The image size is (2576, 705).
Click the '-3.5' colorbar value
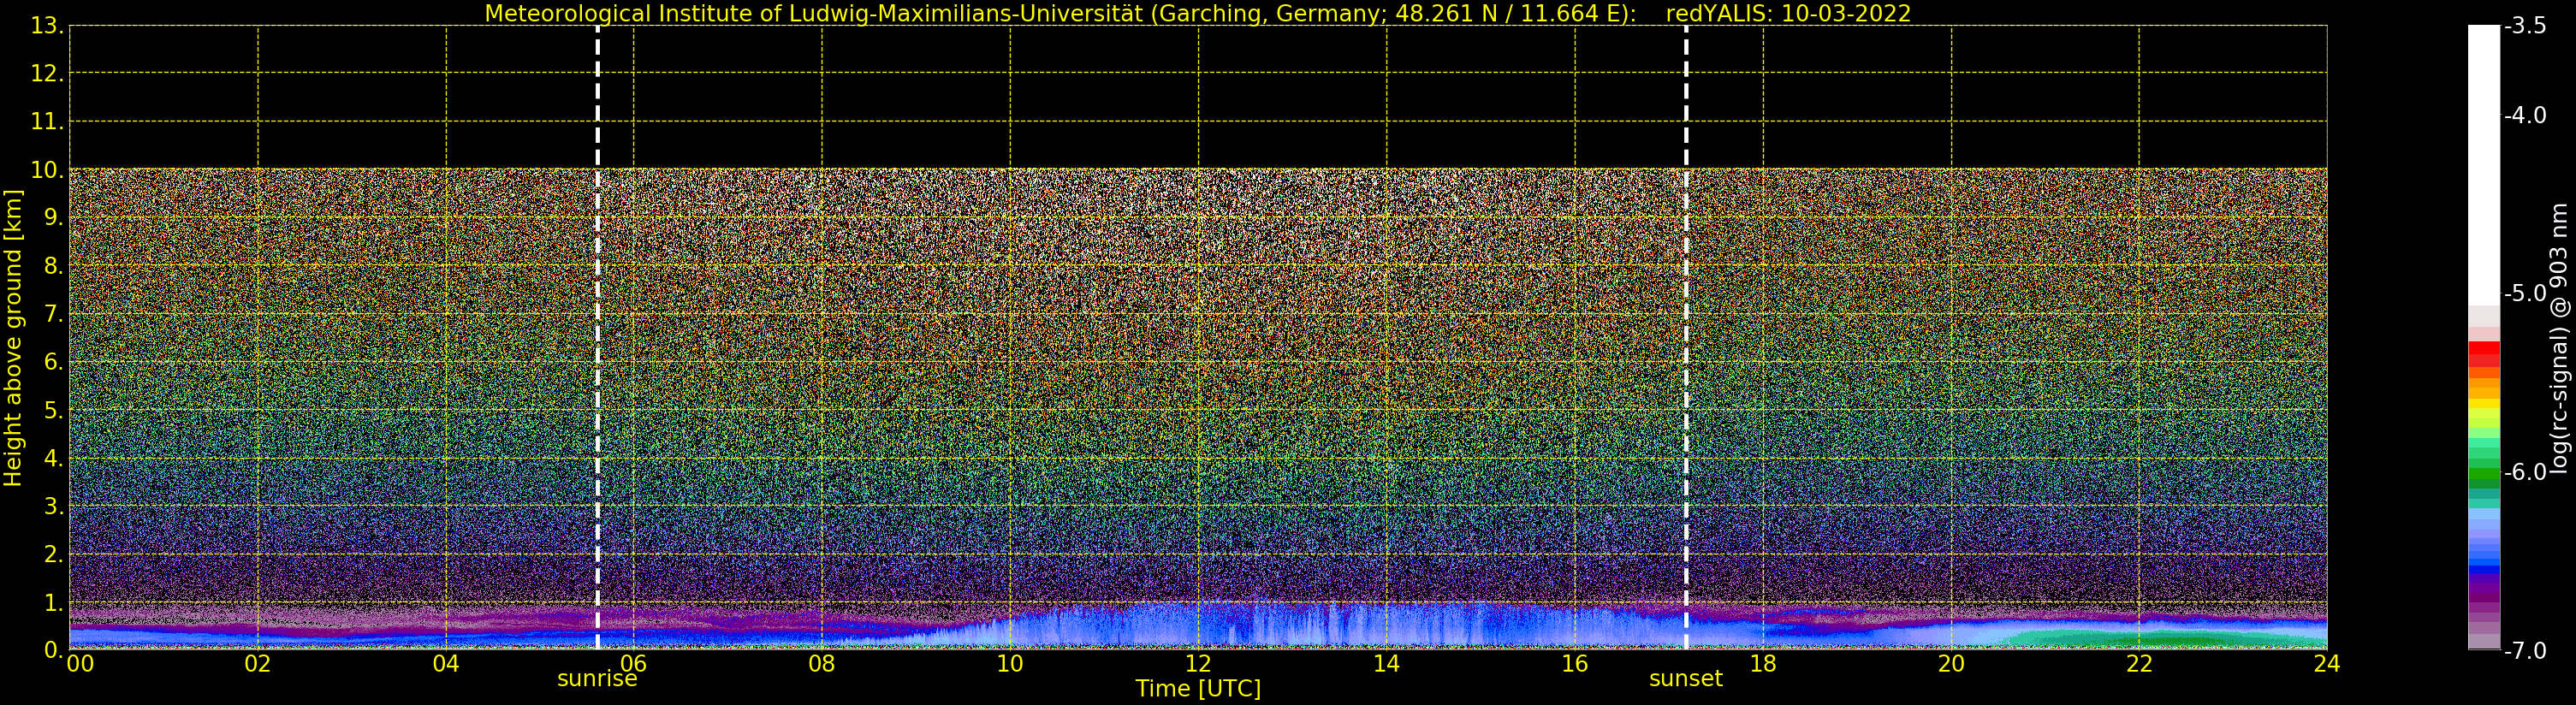2525,26
